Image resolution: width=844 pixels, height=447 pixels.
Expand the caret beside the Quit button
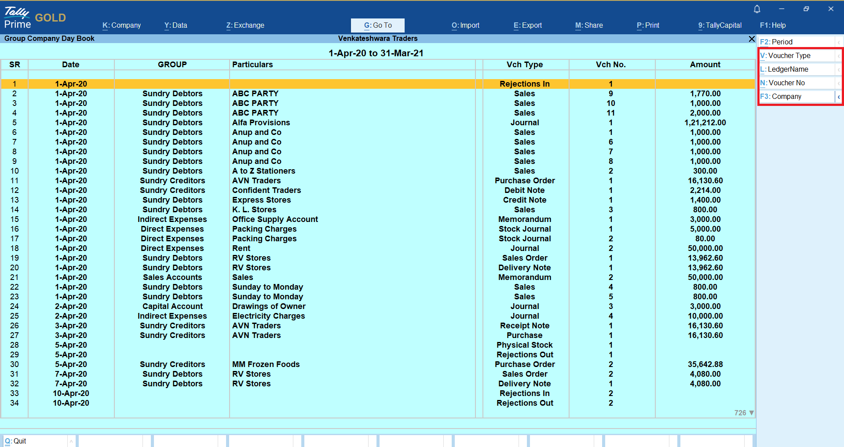click(71, 441)
